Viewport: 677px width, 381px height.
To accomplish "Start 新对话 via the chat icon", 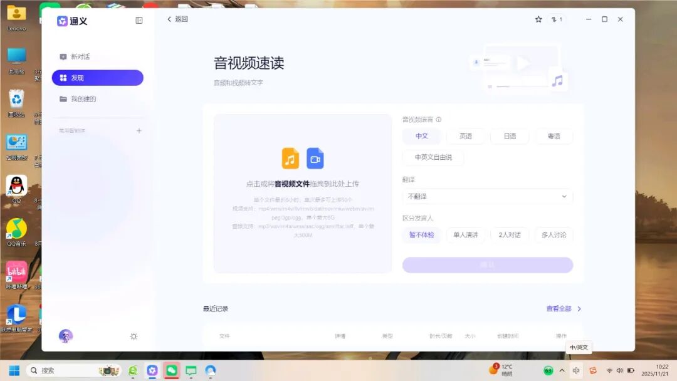I will (x=64, y=56).
